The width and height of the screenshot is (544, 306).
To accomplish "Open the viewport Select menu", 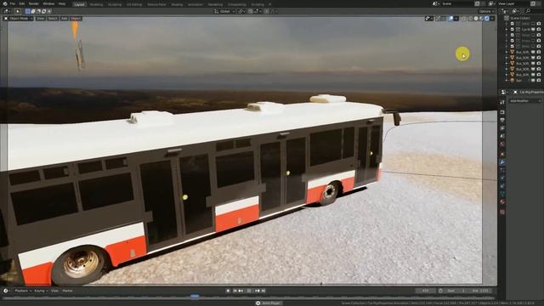I will pyautogui.click(x=53, y=19).
